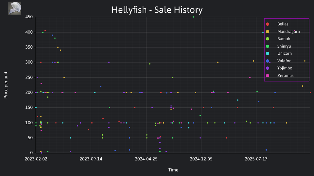
Task: Toggle the Valefor blue legend marker
Action: pyautogui.click(x=268, y=61)
